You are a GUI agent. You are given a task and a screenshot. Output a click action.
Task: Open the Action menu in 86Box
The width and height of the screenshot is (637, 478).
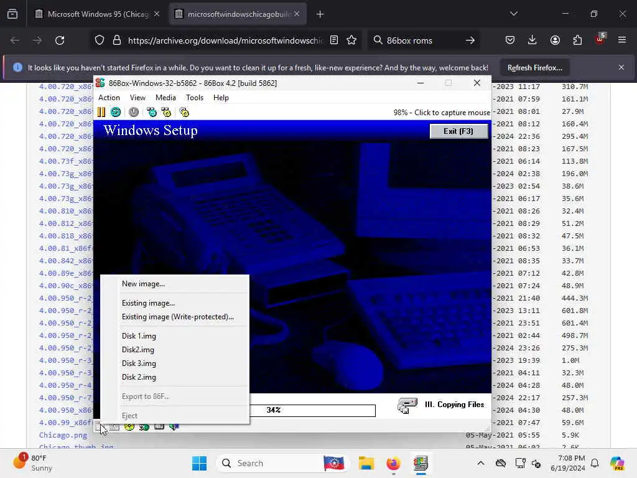109,98
